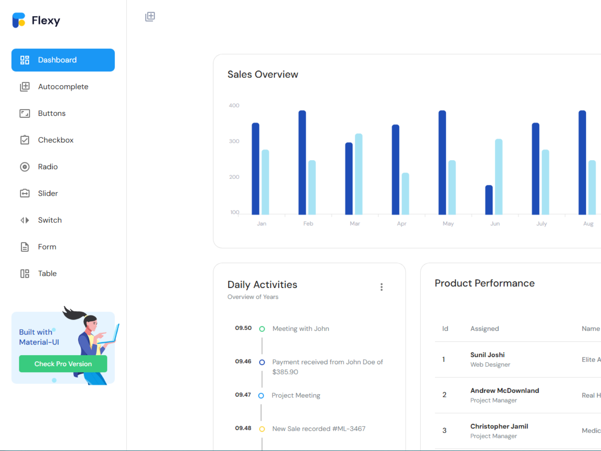Screen dimensions: 601x451
Task: Click the 'July' axis label
Action: 542,224
